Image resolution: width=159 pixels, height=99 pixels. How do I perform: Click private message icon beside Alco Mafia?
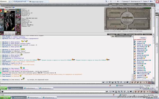tap(135, 46)
